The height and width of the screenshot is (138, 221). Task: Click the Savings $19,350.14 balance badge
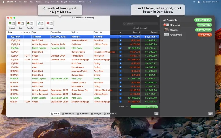(203, 30)
